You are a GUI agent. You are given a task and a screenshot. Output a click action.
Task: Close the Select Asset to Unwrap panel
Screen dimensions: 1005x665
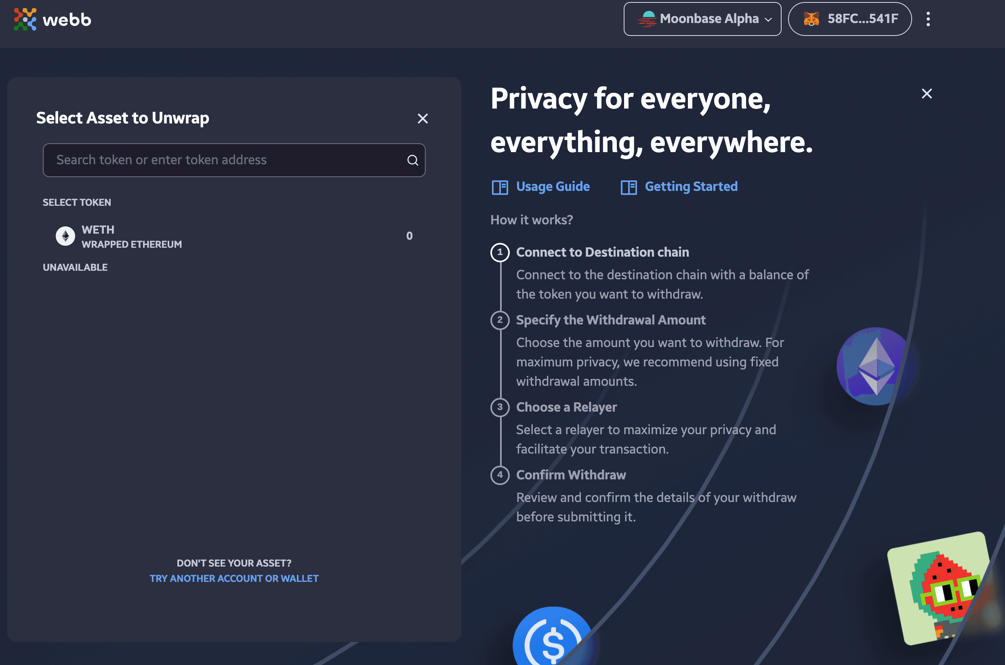pos(422,118)
